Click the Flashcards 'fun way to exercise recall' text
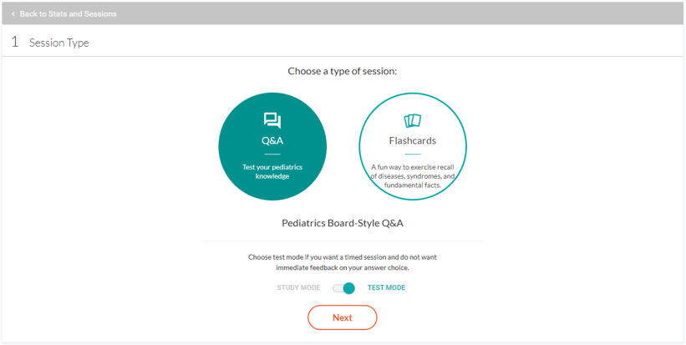 click(x=413, y=175)
